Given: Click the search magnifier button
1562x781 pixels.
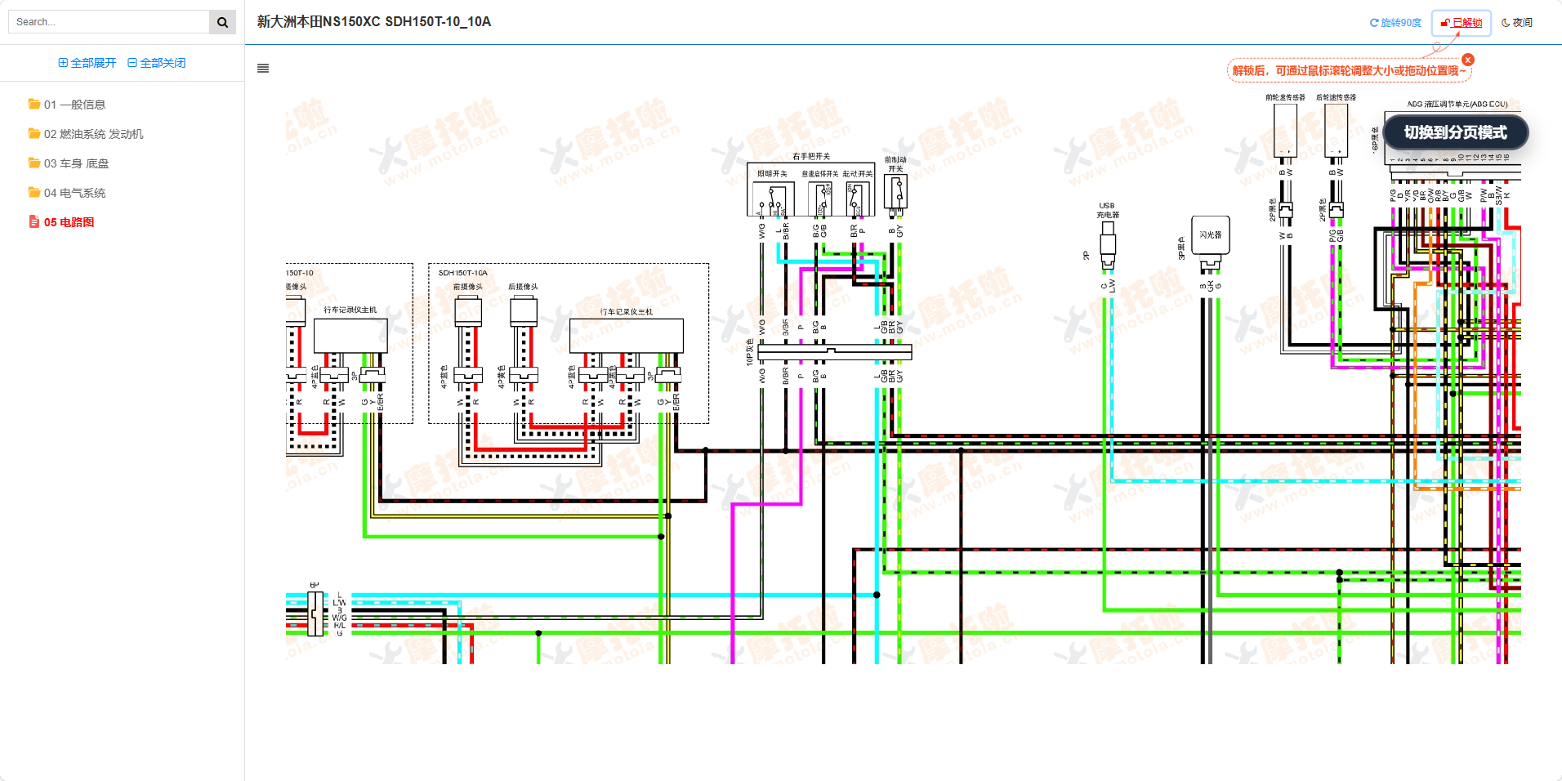Looking at the screenshot, I should 222,22.
